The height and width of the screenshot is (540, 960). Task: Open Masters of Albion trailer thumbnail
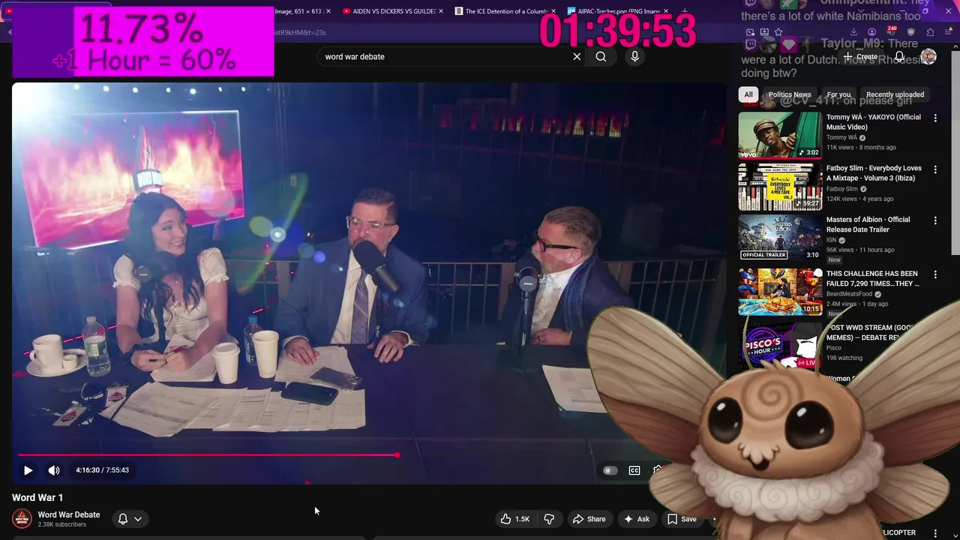tap(780, 238)
